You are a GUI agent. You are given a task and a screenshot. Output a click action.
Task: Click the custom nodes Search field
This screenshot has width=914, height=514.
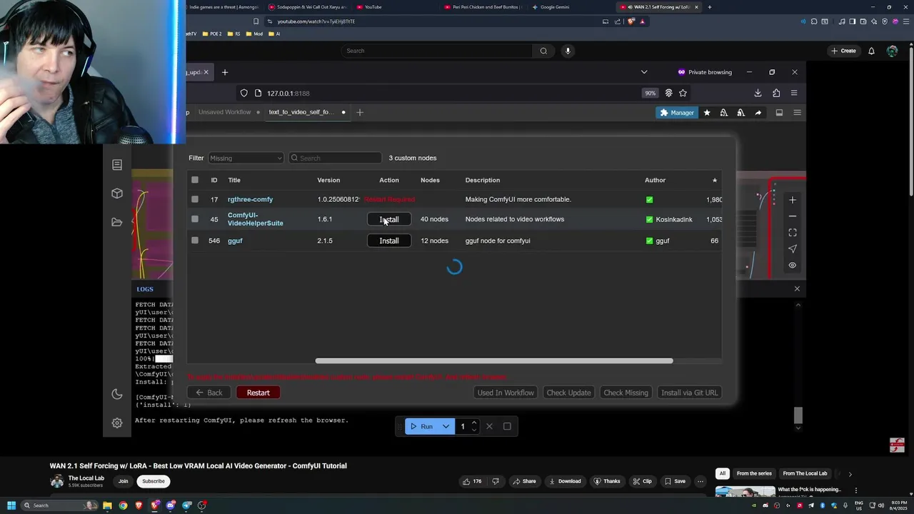pos(336,158)
